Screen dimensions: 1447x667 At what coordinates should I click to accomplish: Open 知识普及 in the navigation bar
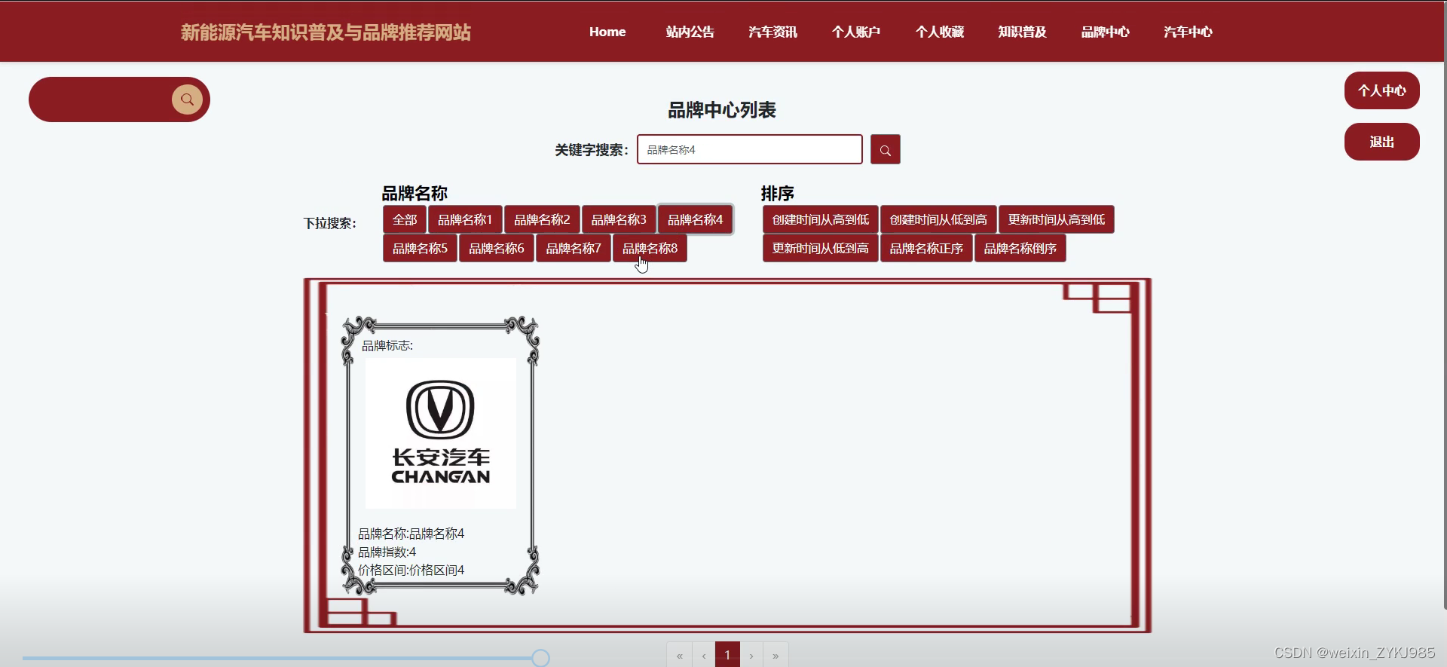tap(1022, 32)
